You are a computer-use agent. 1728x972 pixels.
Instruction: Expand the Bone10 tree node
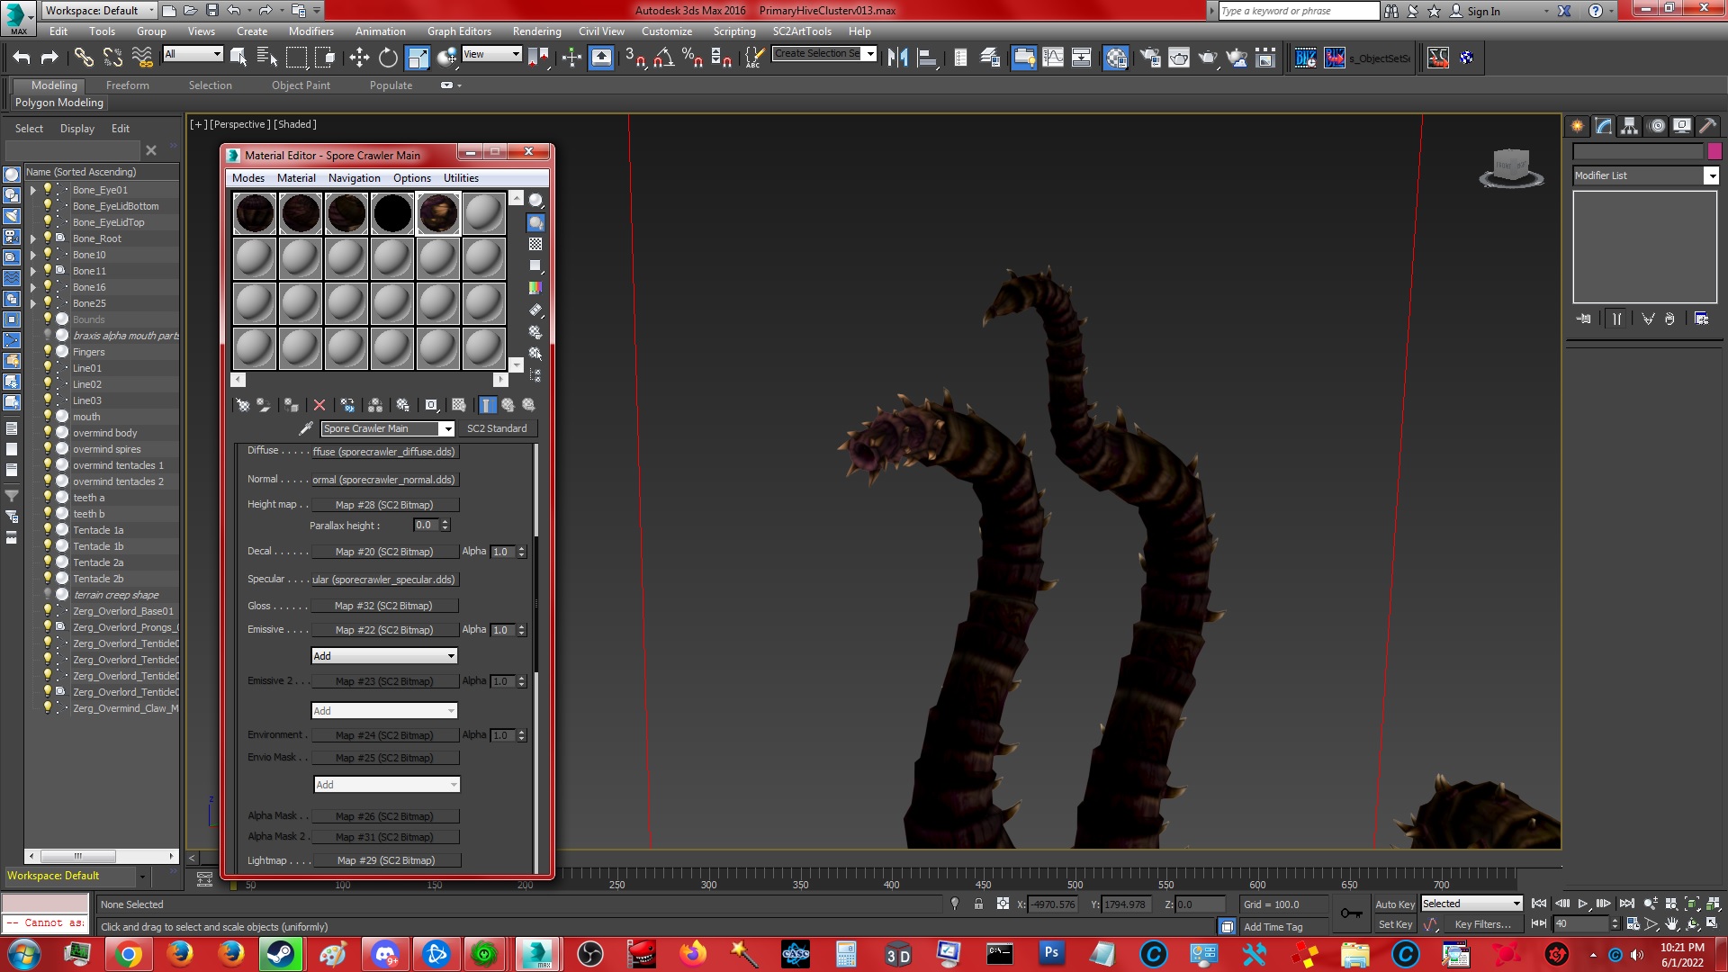[33, 255]
